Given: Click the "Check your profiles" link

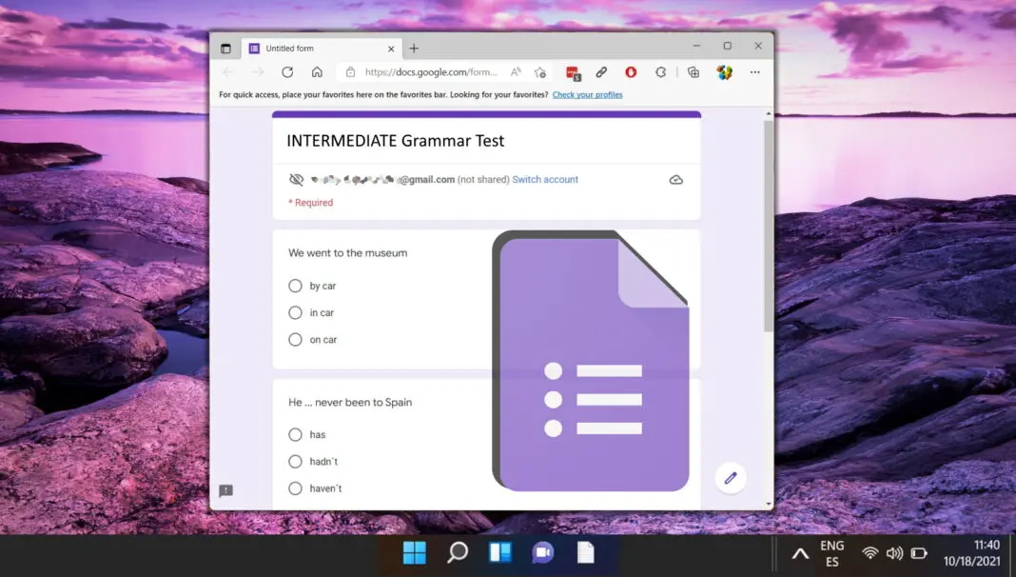Looking at the screenshot, I should (x=587, y=95).
